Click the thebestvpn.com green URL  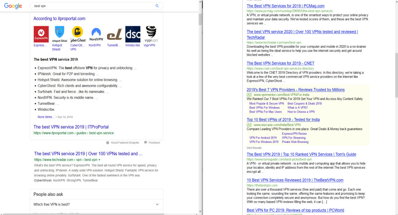[262, 186]
